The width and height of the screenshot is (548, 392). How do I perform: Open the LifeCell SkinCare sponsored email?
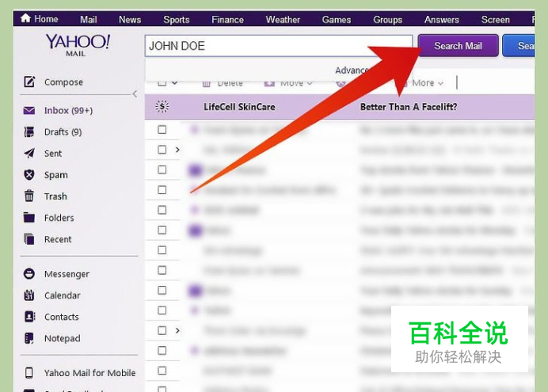(239, 107)
